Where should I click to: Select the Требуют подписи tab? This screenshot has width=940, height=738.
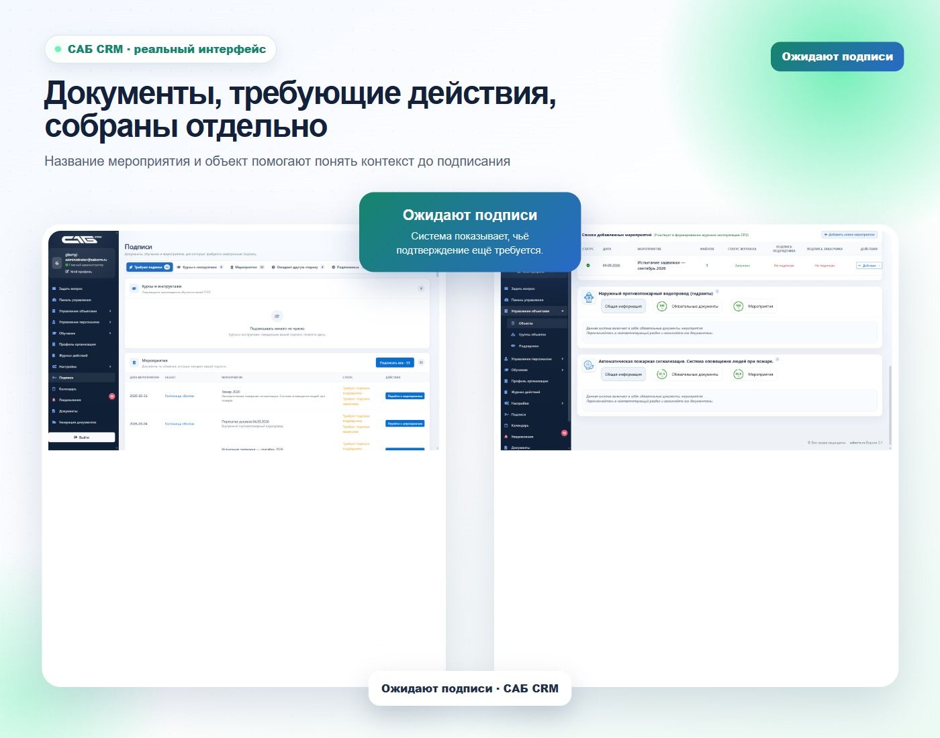tap(150, 267)
